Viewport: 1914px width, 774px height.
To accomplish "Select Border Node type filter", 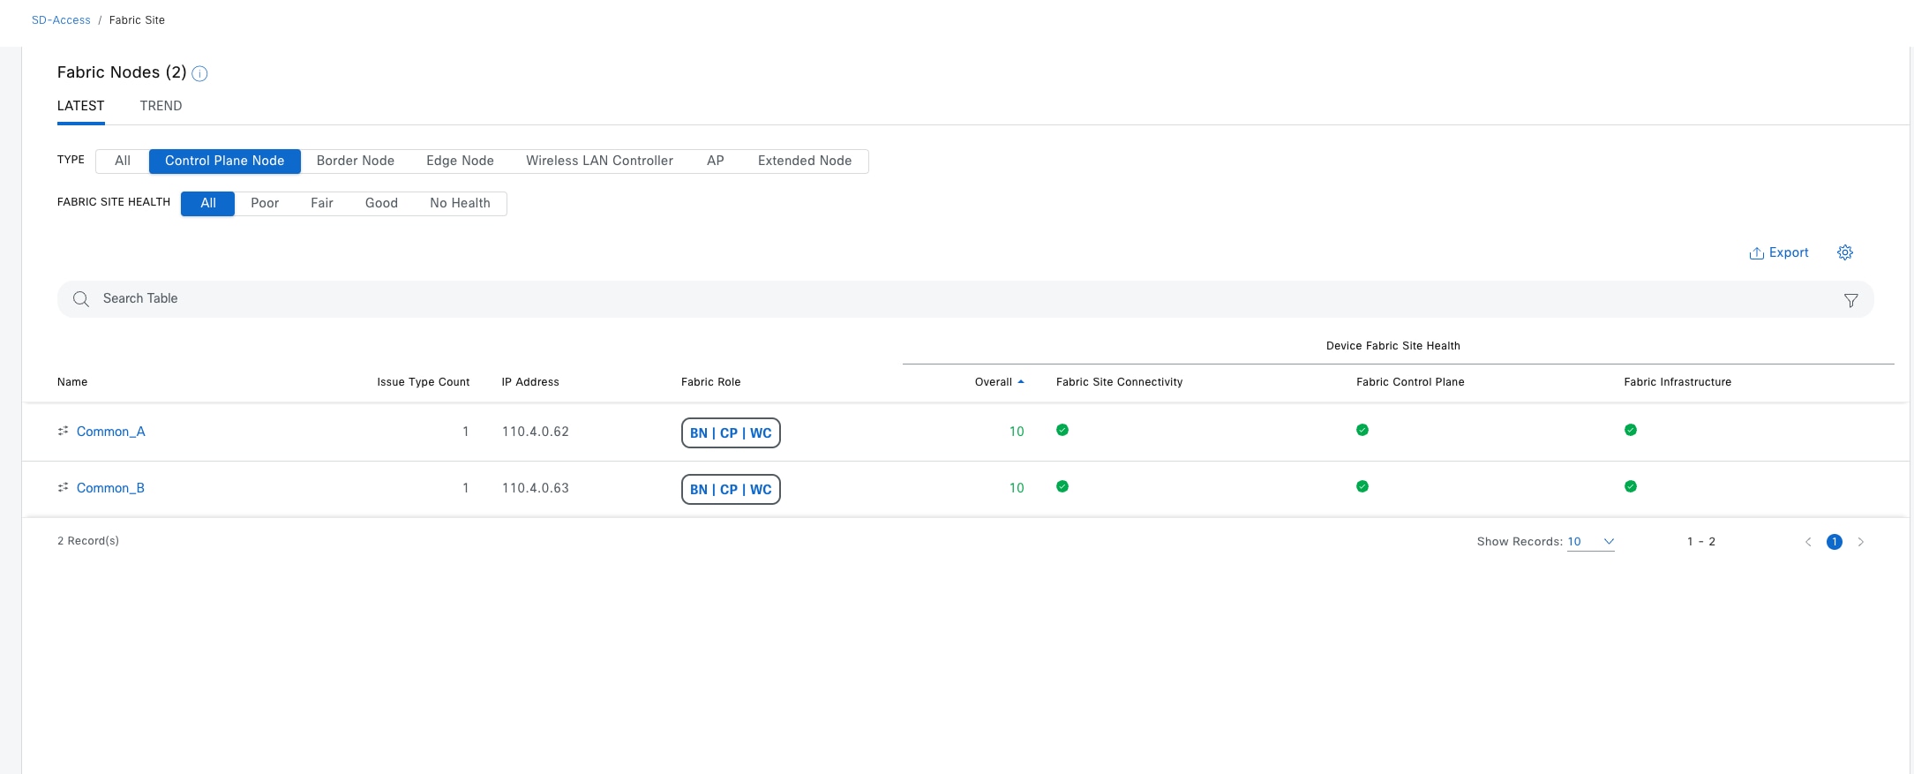I will pos(355,161).
